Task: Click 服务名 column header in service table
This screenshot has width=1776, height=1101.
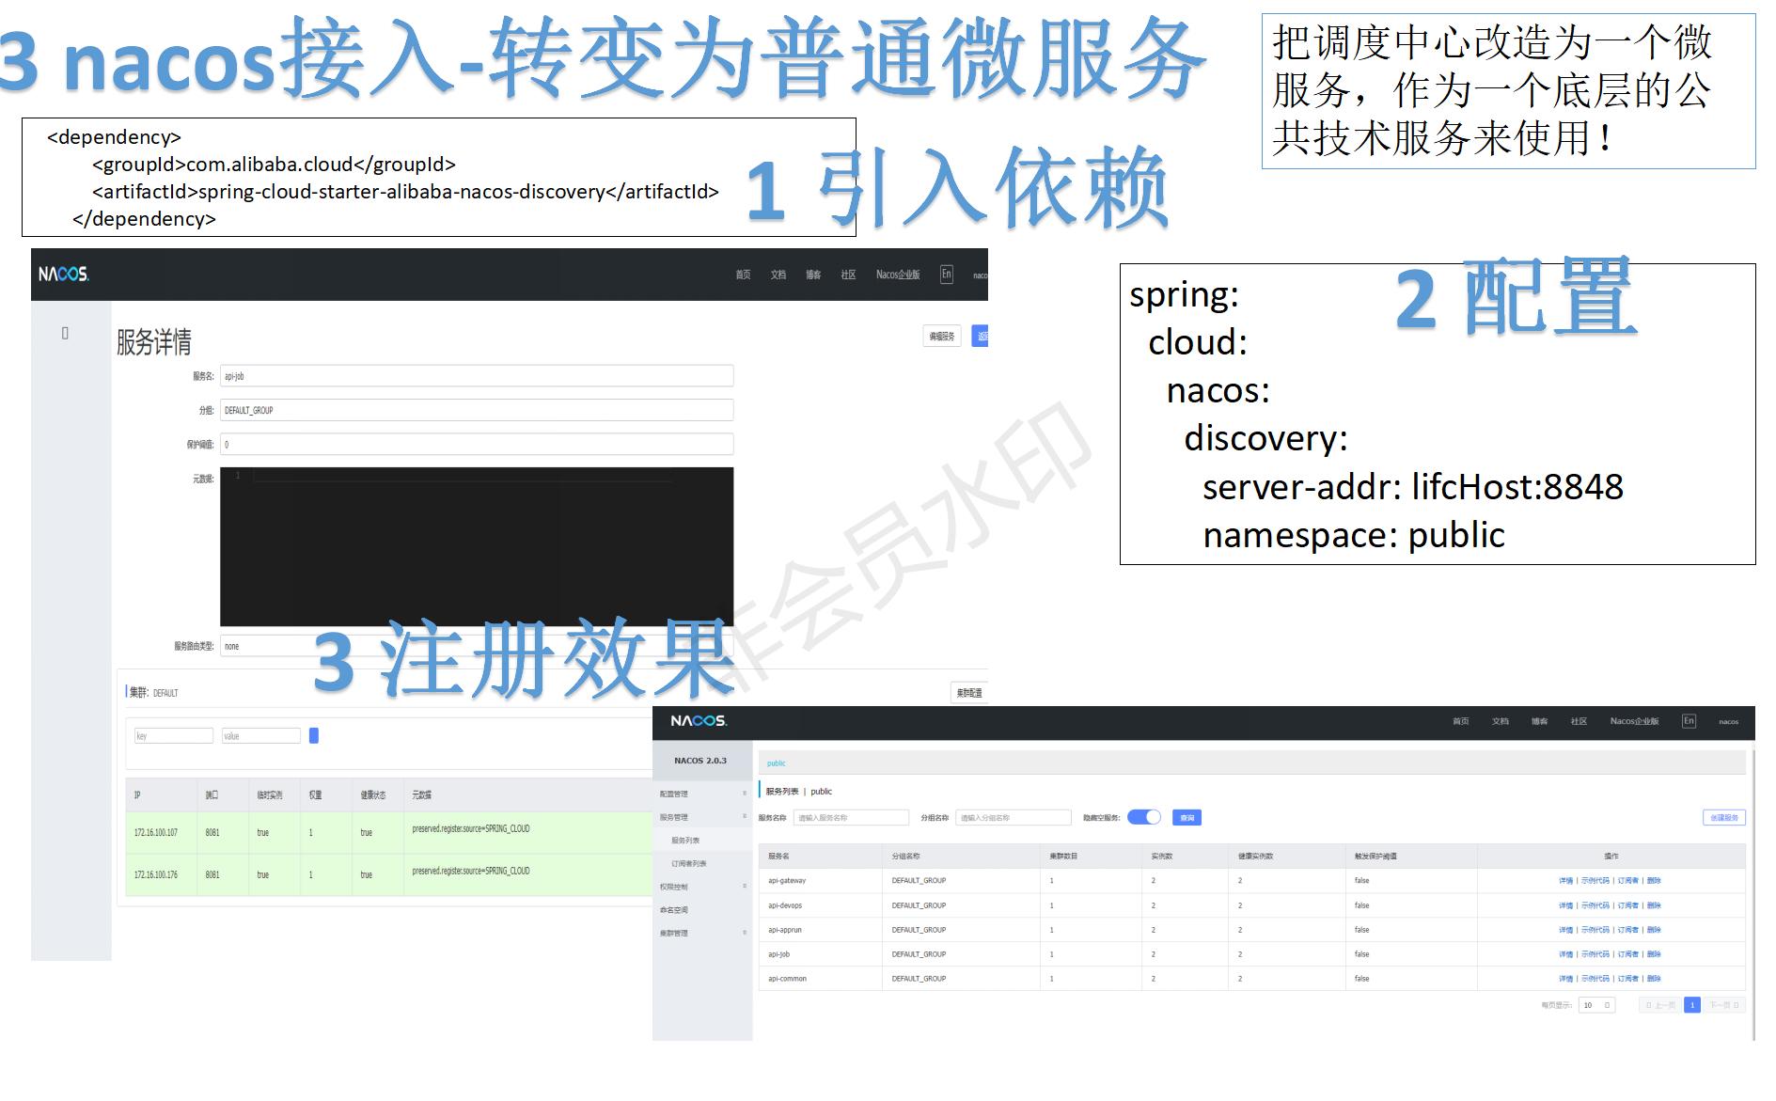Action: tap(778, 857)
